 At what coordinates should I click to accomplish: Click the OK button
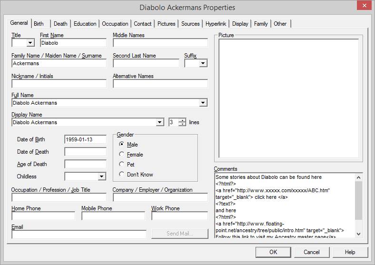click(273, 252)
